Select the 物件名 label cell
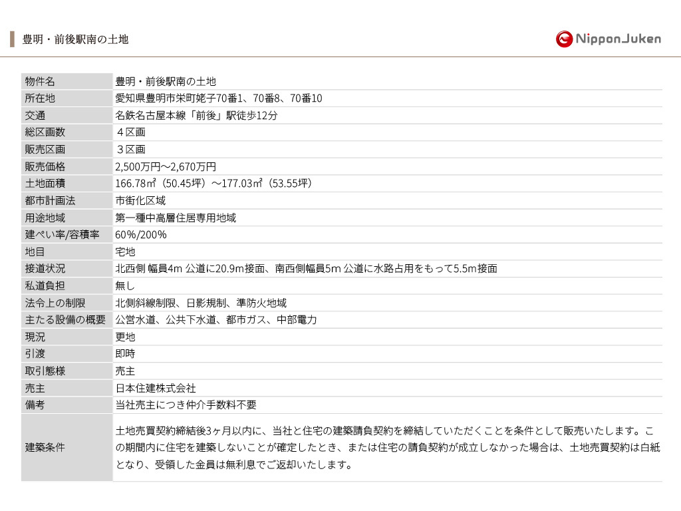Viewport: 681px width, 511px height. (x=67, y=82)
